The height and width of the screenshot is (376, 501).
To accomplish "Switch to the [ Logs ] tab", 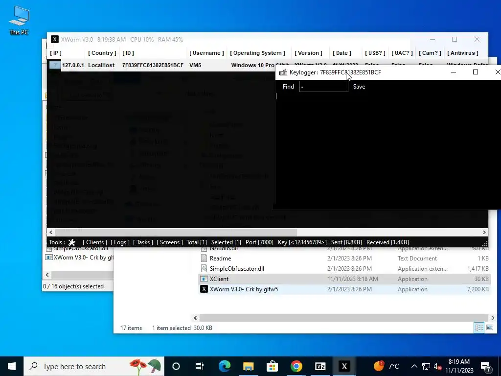I will (120, 242).
